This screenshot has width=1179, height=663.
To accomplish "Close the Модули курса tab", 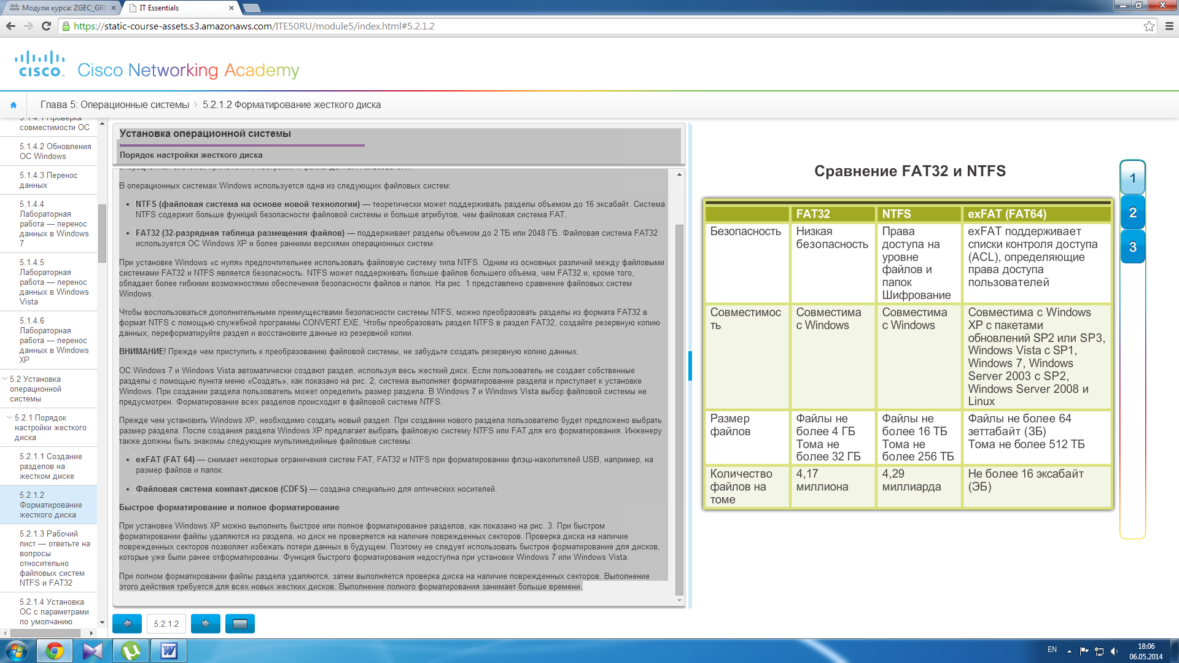I will click(113, 8).
